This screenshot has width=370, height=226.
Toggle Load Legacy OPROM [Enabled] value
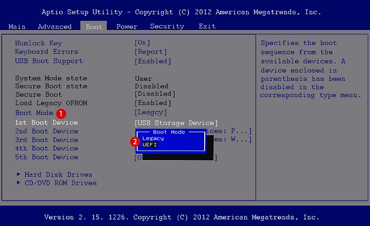coord(152,103)
